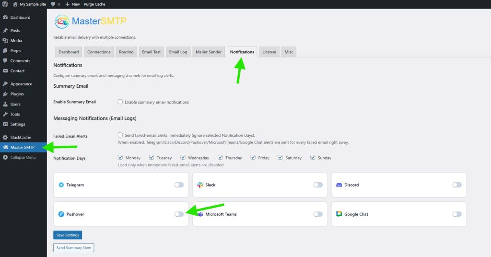Uncheck the Friday checkbox
This screenshot has width=491, height=257.
tap(253, 157)
